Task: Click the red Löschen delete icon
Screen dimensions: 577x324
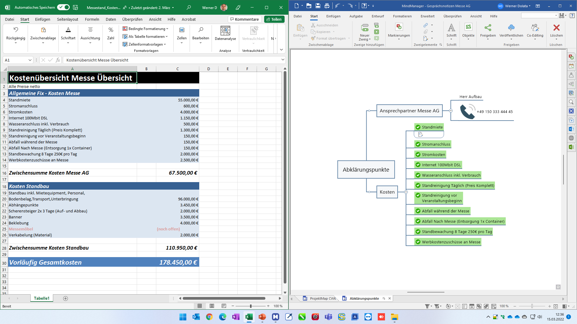Action: click(x=556, y=27)
